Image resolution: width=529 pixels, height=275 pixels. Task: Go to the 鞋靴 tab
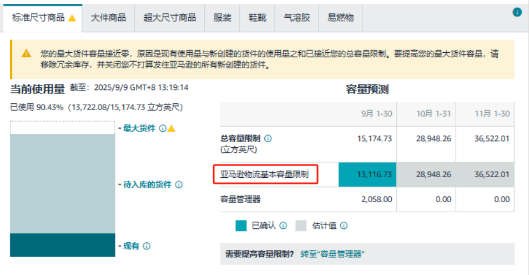tap(258, 18)
